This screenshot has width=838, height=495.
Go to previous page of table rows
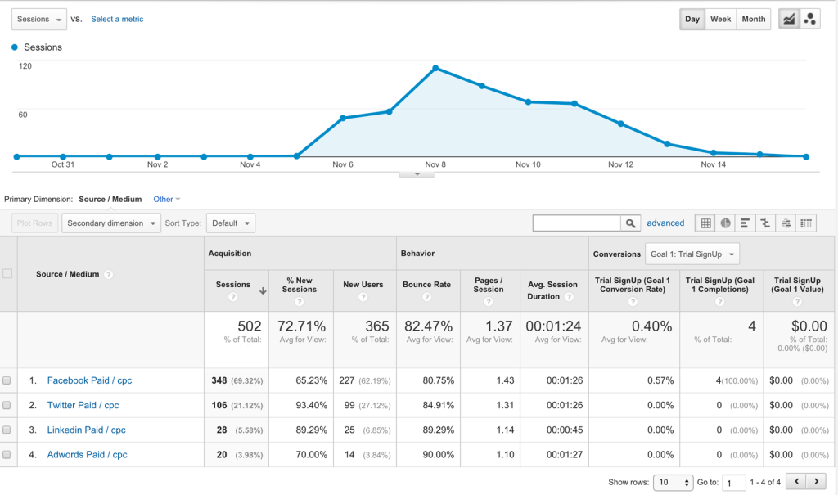[796, 482]
